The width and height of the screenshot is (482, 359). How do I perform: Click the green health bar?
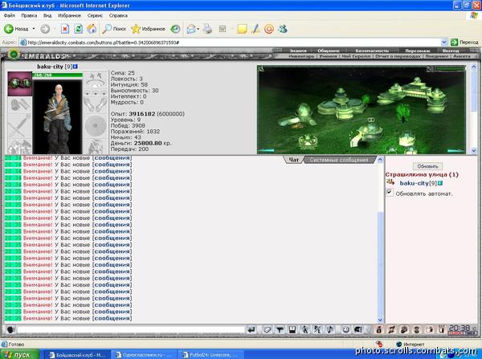point(58,75)
